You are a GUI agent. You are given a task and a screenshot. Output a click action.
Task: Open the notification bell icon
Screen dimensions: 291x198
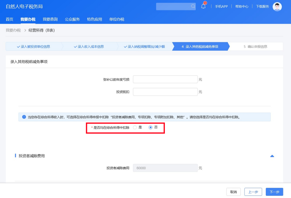203,6
